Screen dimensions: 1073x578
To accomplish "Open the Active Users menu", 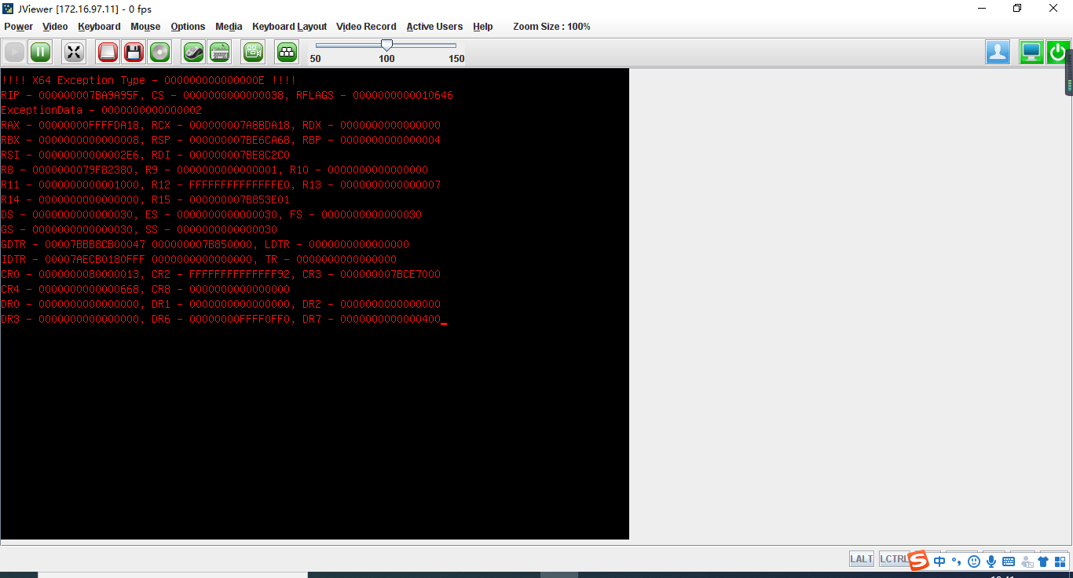I will (x=434, y=27).
